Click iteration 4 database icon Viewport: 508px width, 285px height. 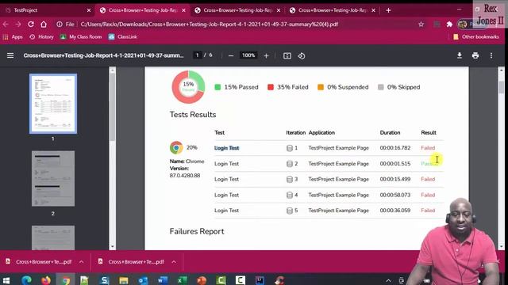[x=289, y=196]
